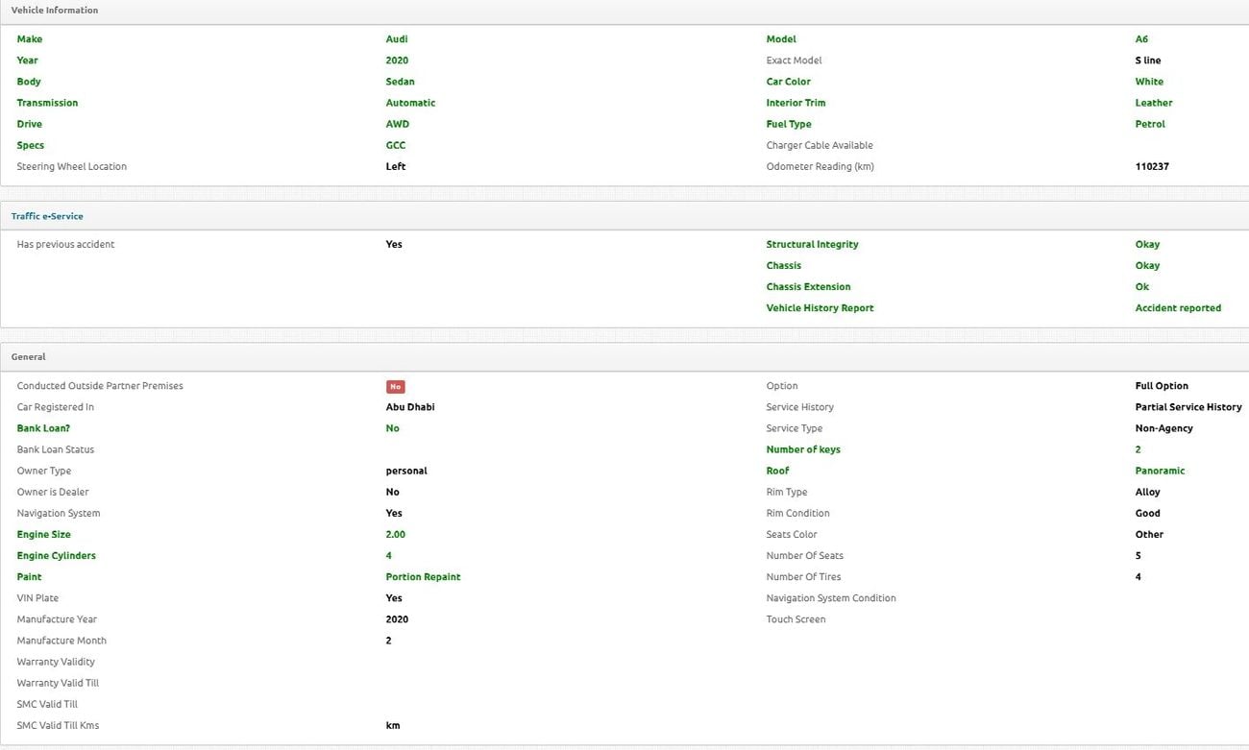Viewport: 1249px width, 750px height.
Task: Click the Charger Cable Available label
Action: pos(820,145)
